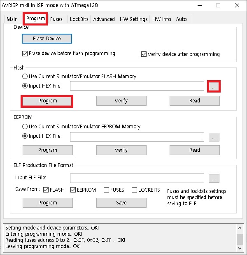Screen dimensions: 247x255
Task: Read the Flash memory
Action: [x=195, y=101]
